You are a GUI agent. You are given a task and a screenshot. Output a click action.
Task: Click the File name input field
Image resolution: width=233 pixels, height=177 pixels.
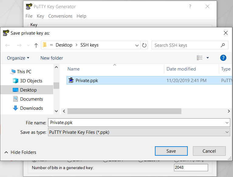137,123
